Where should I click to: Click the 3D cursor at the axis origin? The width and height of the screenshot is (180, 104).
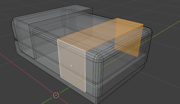[x=56, y=95]
